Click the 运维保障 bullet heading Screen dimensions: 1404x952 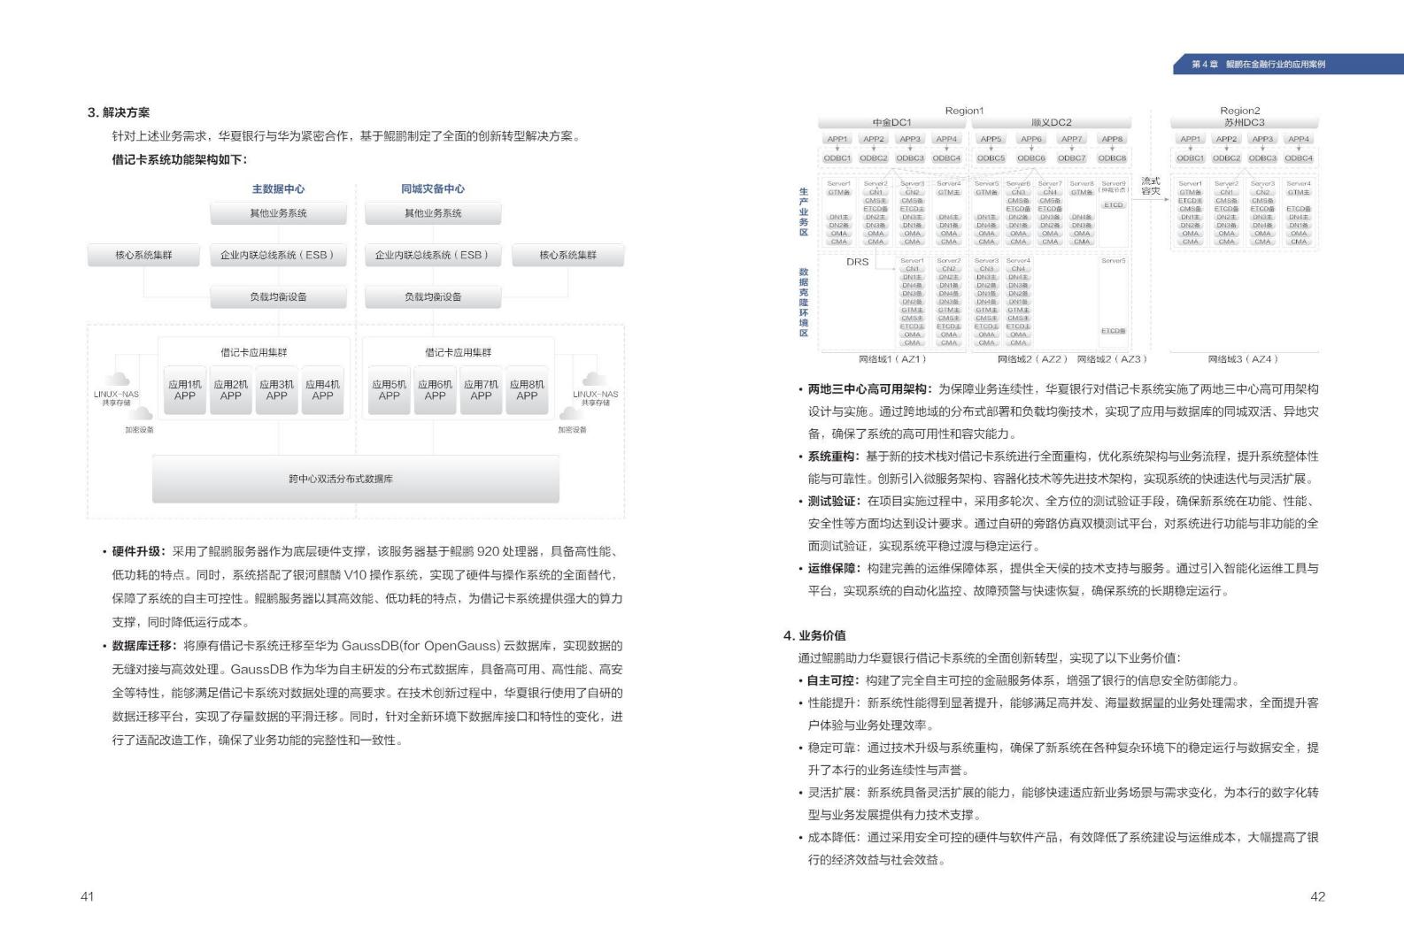pyautogui.click(x=832, y=568)
